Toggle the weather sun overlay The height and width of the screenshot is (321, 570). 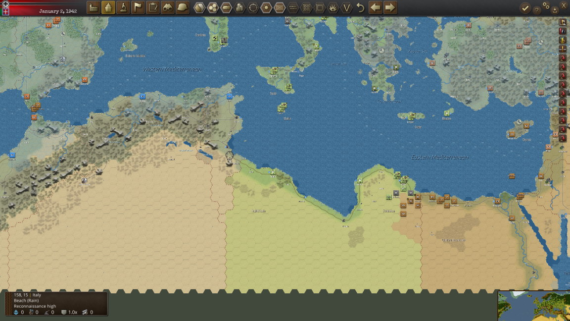click(x=266, y=7)
